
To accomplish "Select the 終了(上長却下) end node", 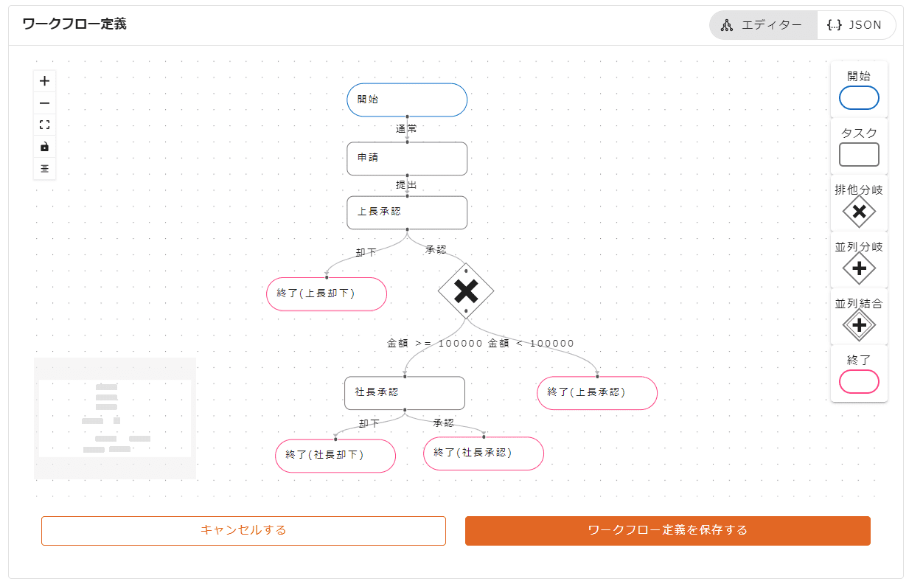I will [327, 293].
